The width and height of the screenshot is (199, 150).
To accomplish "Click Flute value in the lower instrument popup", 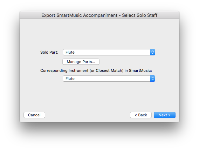I will point(70,79).
